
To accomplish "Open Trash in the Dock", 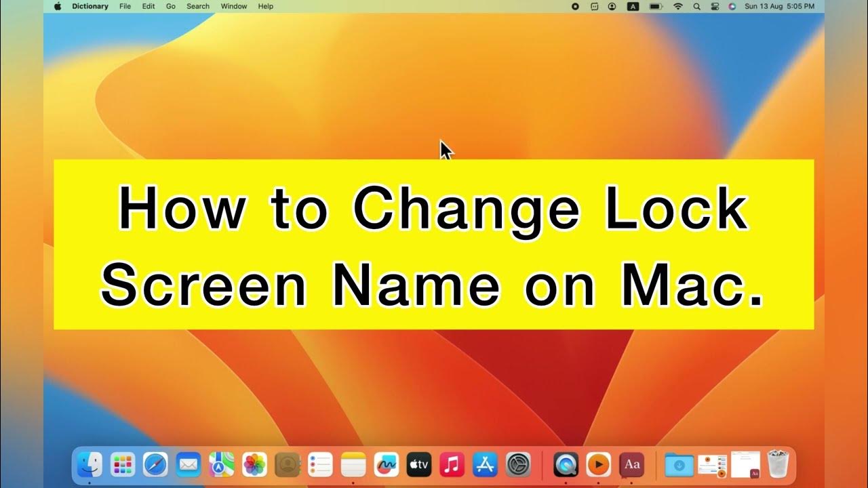I will (x=778, y=464).
